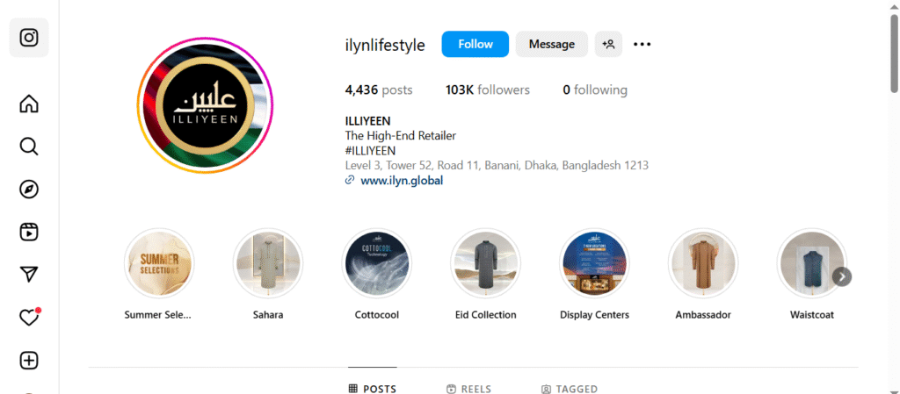Image resolution: width=900 pixels, height=394 pixels.
Task: Open the Reels icon in the sidebar
Action: 29,232
